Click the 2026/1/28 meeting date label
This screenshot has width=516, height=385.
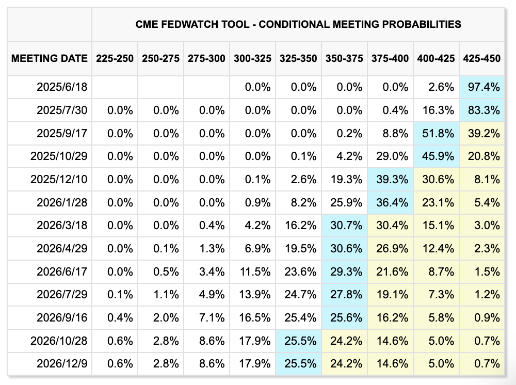click(x=62, y=203)
